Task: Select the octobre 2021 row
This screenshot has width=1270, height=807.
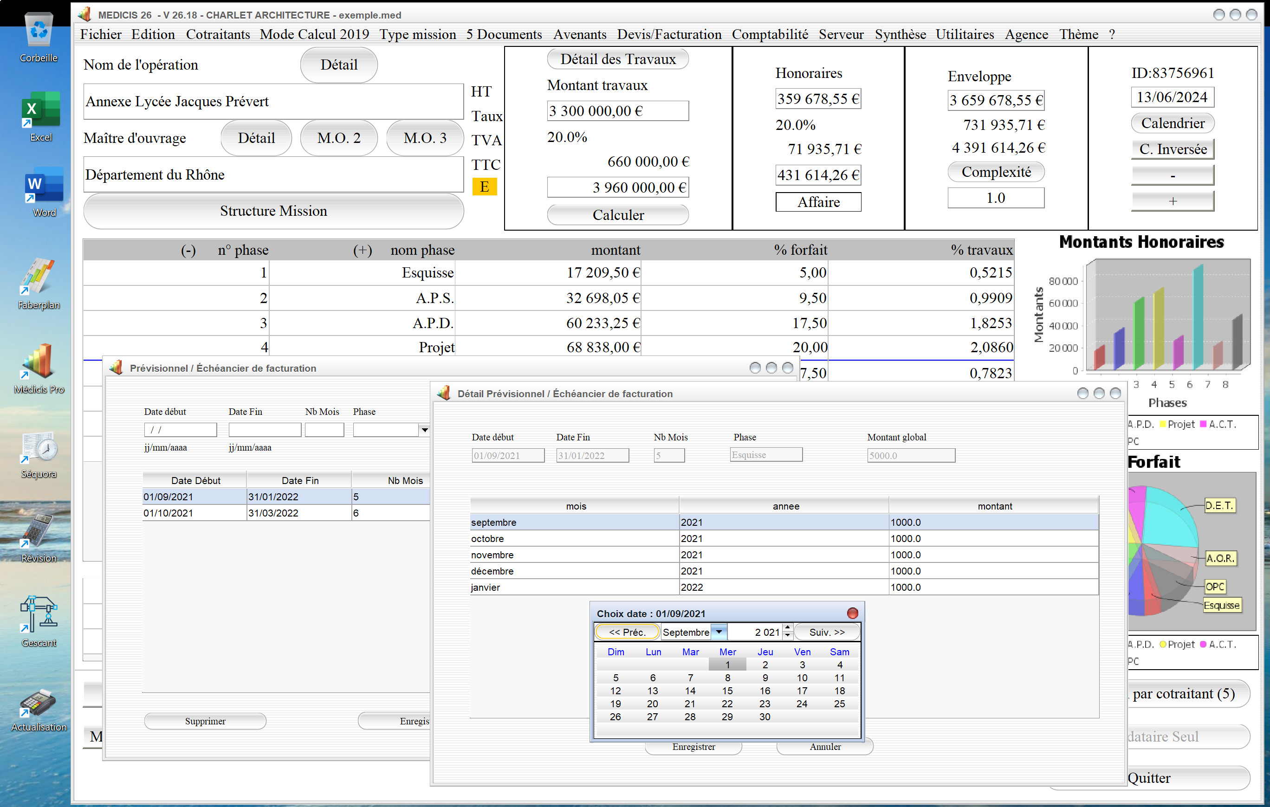Action: [x=784, y=538]
